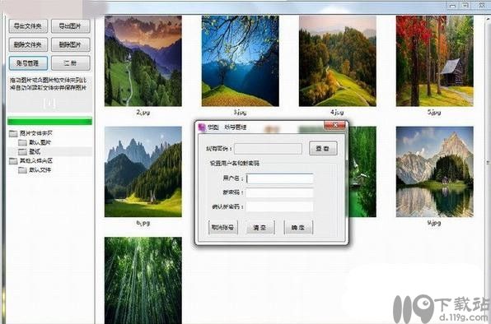The height and width of the screenshot is (324, 491).
Task: Confirm with the 确定 button in dialog
Action: coord(298,228)
